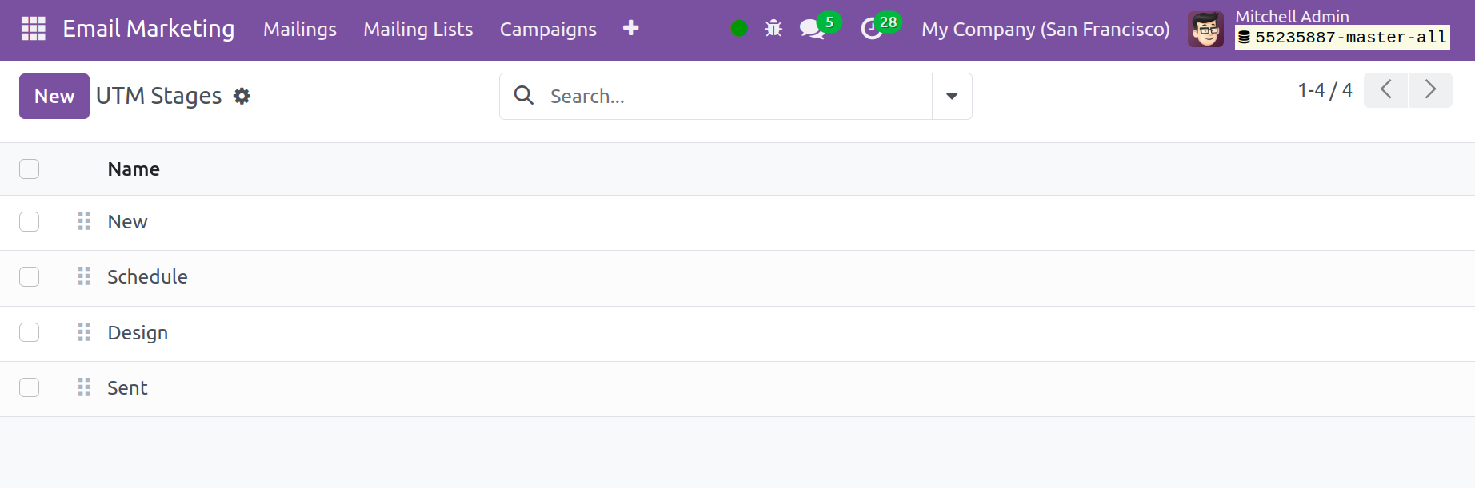Select the Design row checkbox
Viewport: 1475px width, 488px height.
(x=30, y=332)
